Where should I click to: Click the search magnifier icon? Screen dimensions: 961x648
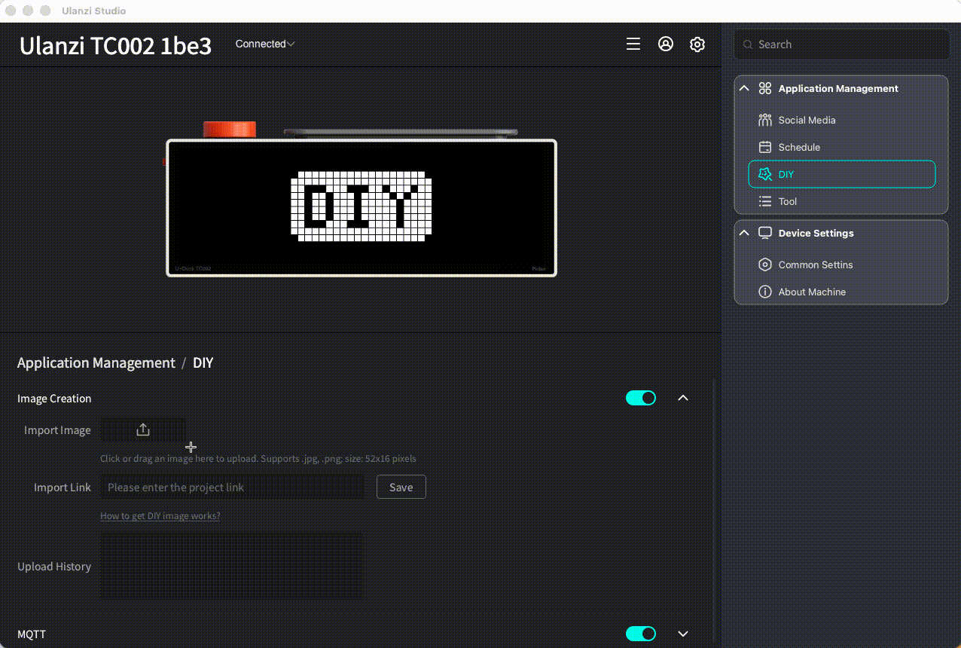coord(748,44)
